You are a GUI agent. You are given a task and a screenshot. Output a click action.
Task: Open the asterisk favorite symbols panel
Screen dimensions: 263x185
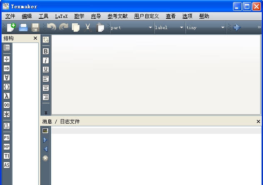tap(7, 114)
